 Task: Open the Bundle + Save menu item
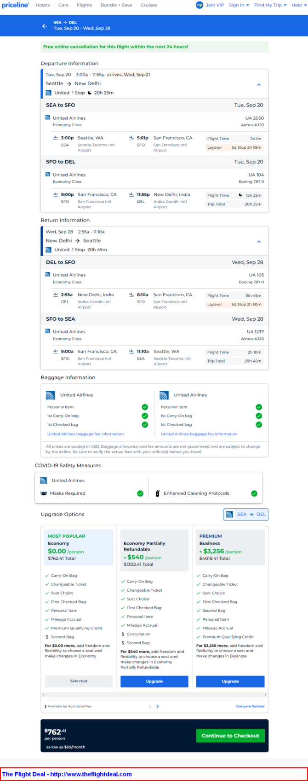pyautogui.click(x=116, y=5)
